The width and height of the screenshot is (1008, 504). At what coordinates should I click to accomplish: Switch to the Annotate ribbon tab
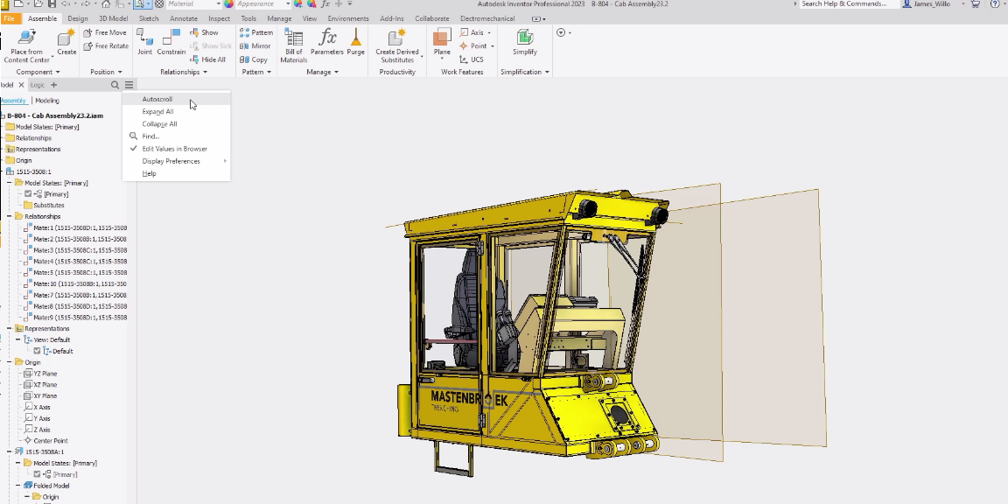click(183, 18)
